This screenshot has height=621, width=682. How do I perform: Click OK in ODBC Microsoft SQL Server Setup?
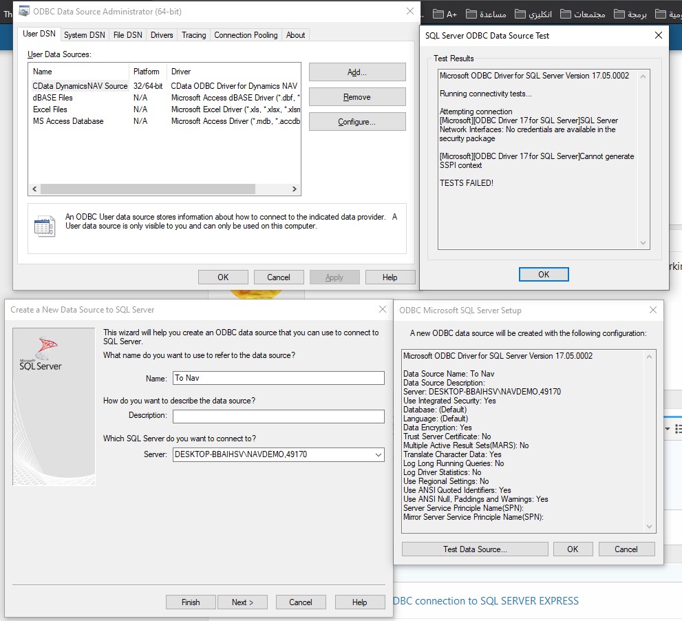[x=573, y=549]
